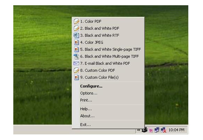Select Options... from the context menu
This screenshot has height=140, width=203.
(89, 93)
